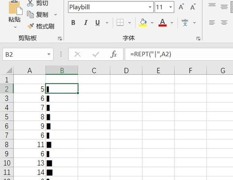Expand the Name Box B2 dropdown
This screenshot has height=180, width=233.
pos(49,54)
